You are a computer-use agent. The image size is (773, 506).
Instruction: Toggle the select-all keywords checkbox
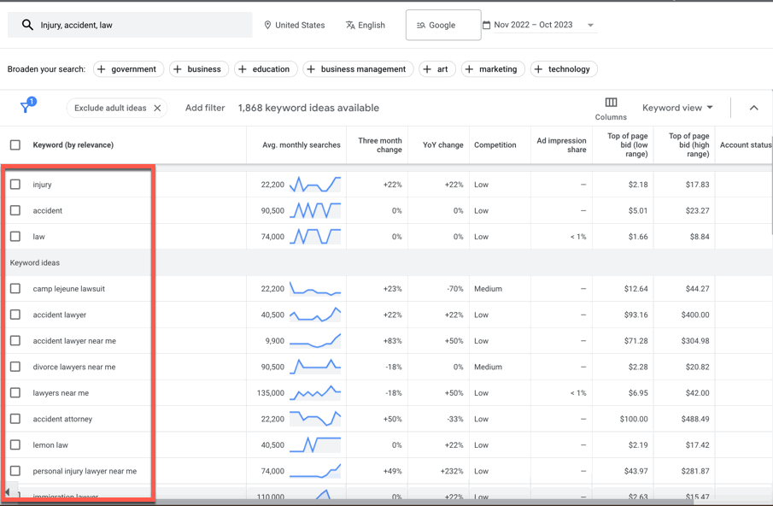point(15,145)
